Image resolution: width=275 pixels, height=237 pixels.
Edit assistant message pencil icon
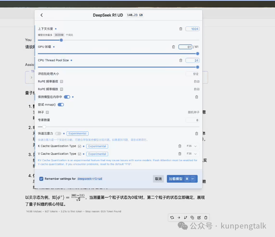point(199,217)
